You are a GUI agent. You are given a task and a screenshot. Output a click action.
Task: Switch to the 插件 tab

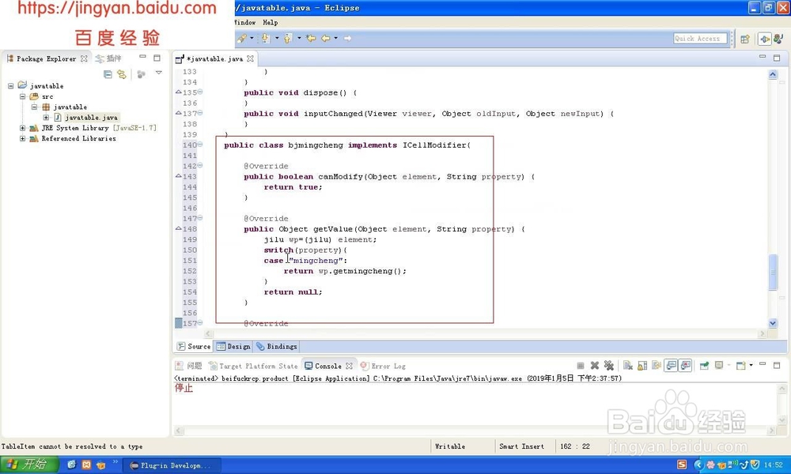click(108, 58)
